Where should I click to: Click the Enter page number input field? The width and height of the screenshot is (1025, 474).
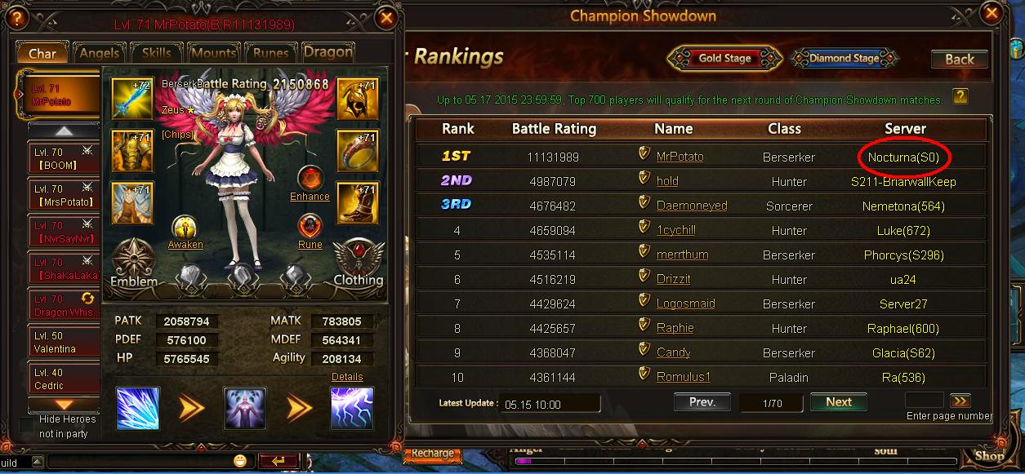click(925, 400)
